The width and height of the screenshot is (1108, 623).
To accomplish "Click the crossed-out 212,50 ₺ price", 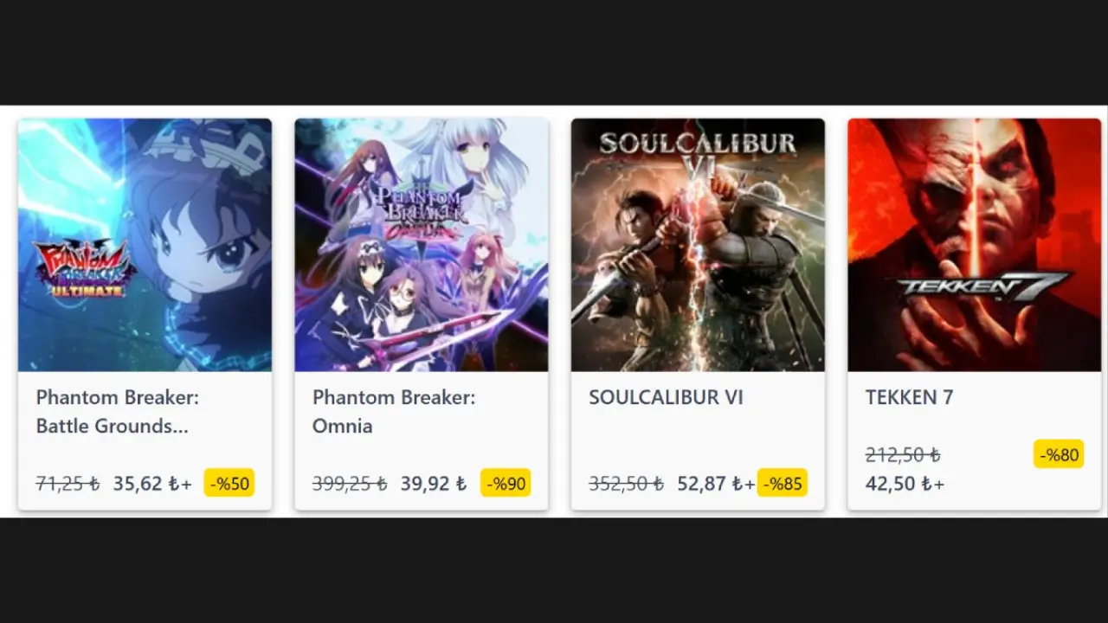I will coord(903,454).
